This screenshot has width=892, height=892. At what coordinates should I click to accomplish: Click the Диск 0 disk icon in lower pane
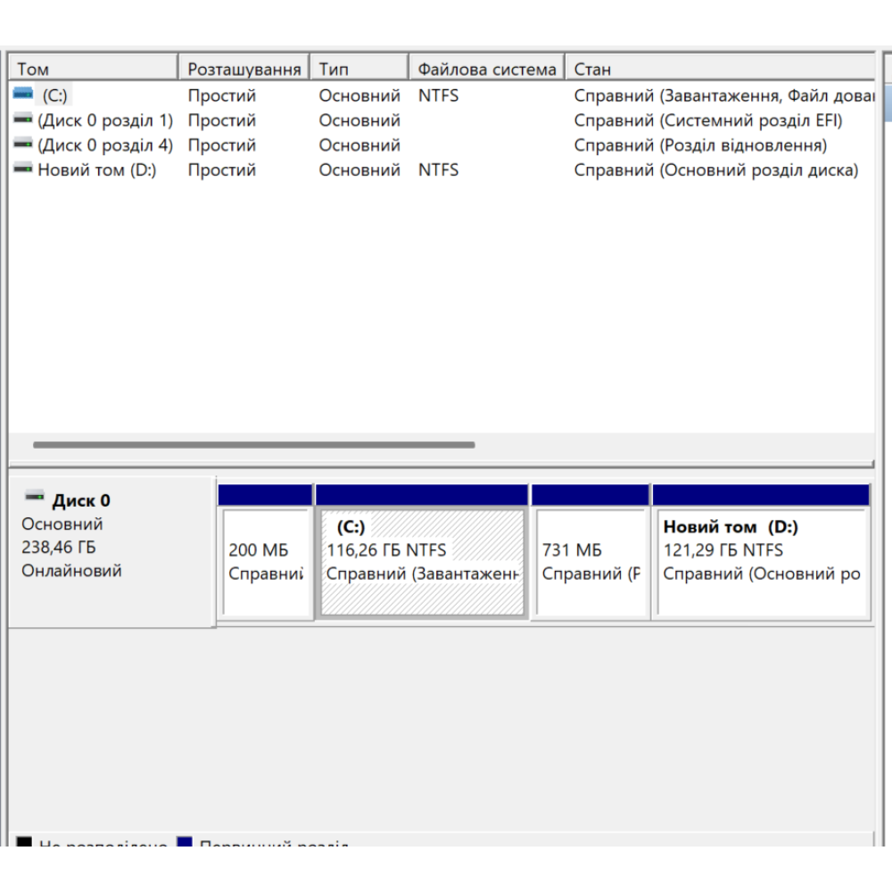(35, 498)
